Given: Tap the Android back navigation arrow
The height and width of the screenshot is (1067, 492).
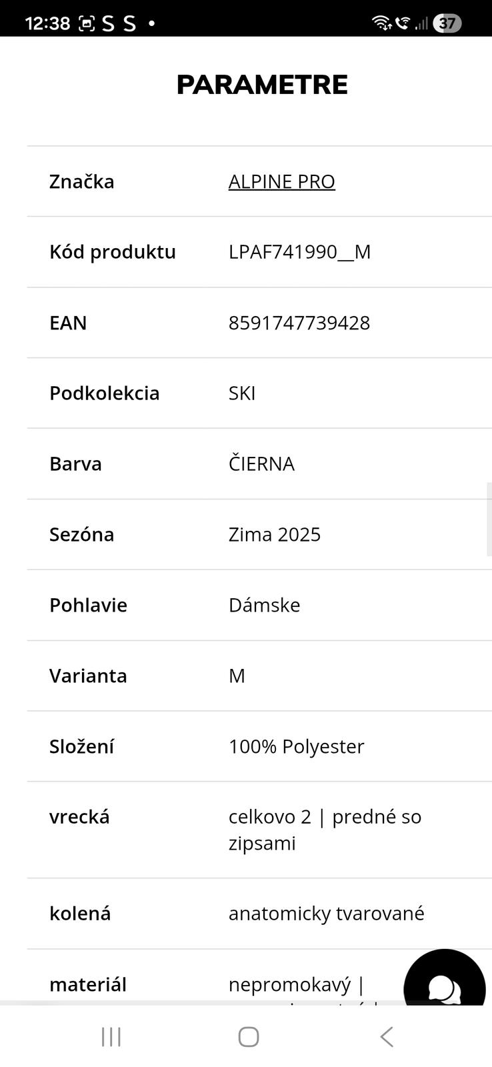Looking at the screenshot, I should pyautogui.click(x=387, y=1036).
